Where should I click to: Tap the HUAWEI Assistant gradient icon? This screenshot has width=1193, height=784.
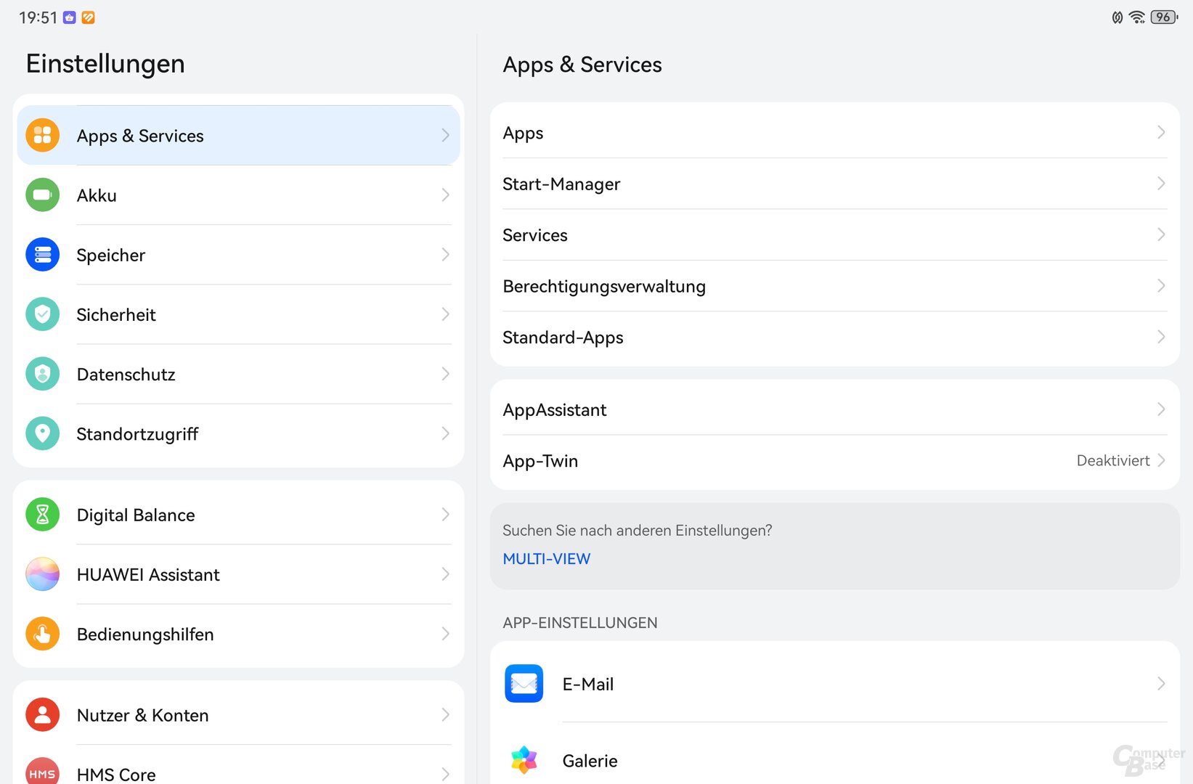[43, 574]
